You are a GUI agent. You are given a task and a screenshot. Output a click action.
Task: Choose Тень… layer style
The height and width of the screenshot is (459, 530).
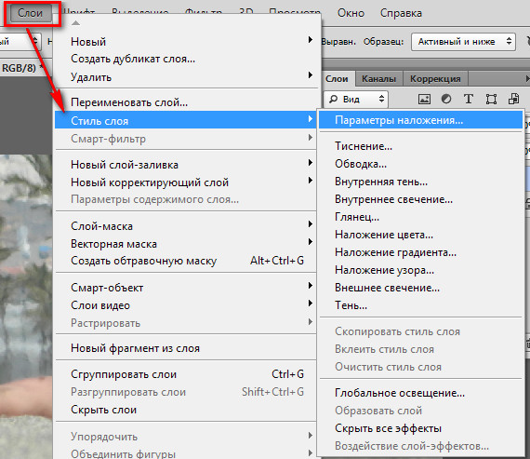click(x=421, y=305)
